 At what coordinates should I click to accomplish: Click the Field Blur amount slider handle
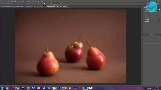click(x=148, y=13)
